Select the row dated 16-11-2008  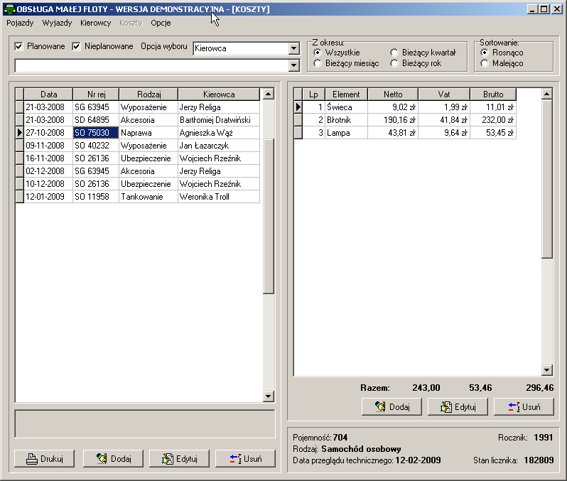[137, 158]
